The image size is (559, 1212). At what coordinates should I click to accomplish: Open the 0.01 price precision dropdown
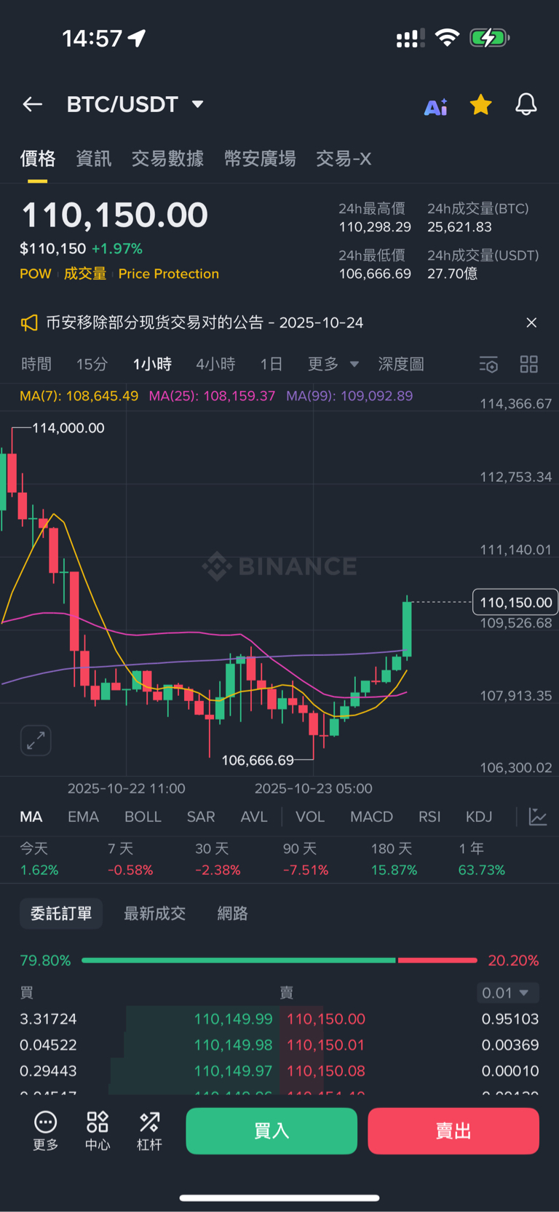pyautogui.click(x=509, y=993)
